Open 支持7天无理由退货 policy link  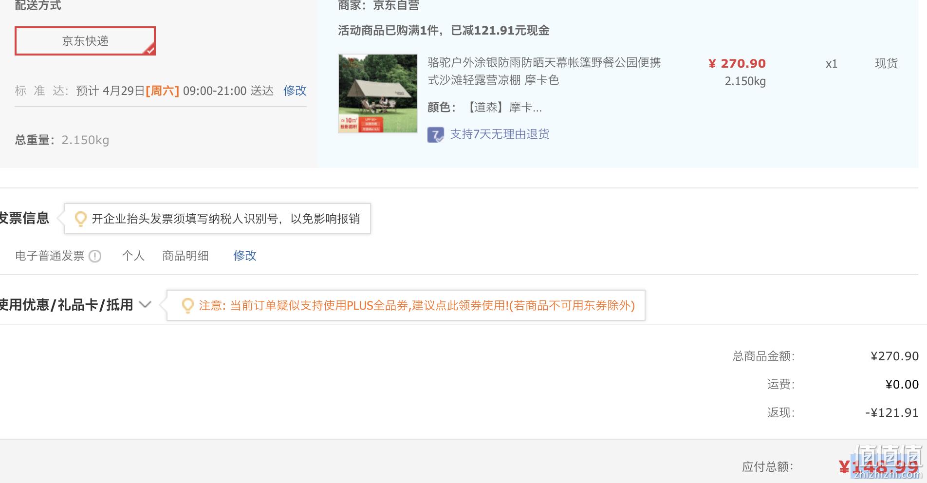[500, 134]
